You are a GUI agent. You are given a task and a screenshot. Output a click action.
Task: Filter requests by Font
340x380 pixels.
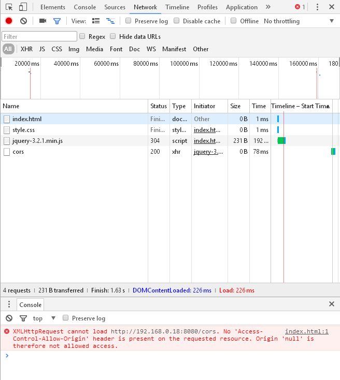[x=116, y=49]
